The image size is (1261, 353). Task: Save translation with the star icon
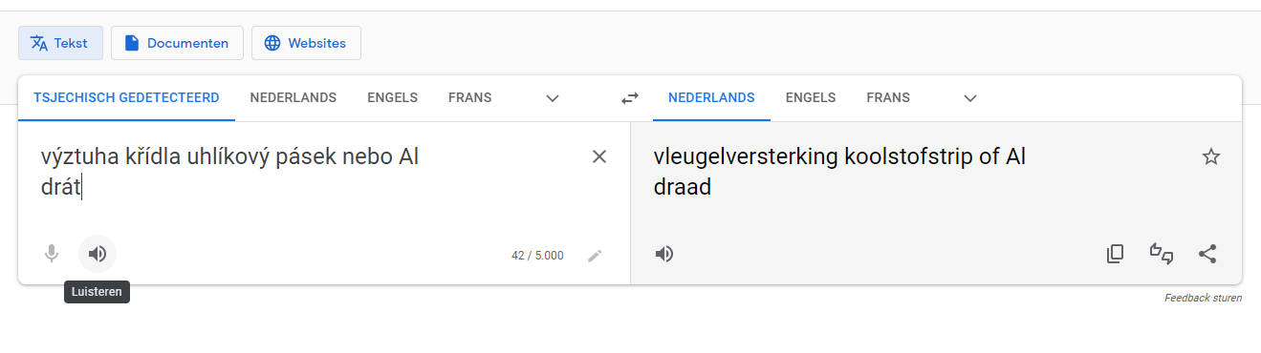(x=1211, y=156)
